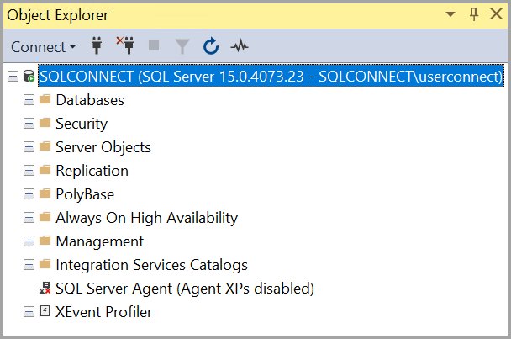Click the XEvent Profiler icon
The height and width of the screenshot is (339, 511).
[45, 311]
